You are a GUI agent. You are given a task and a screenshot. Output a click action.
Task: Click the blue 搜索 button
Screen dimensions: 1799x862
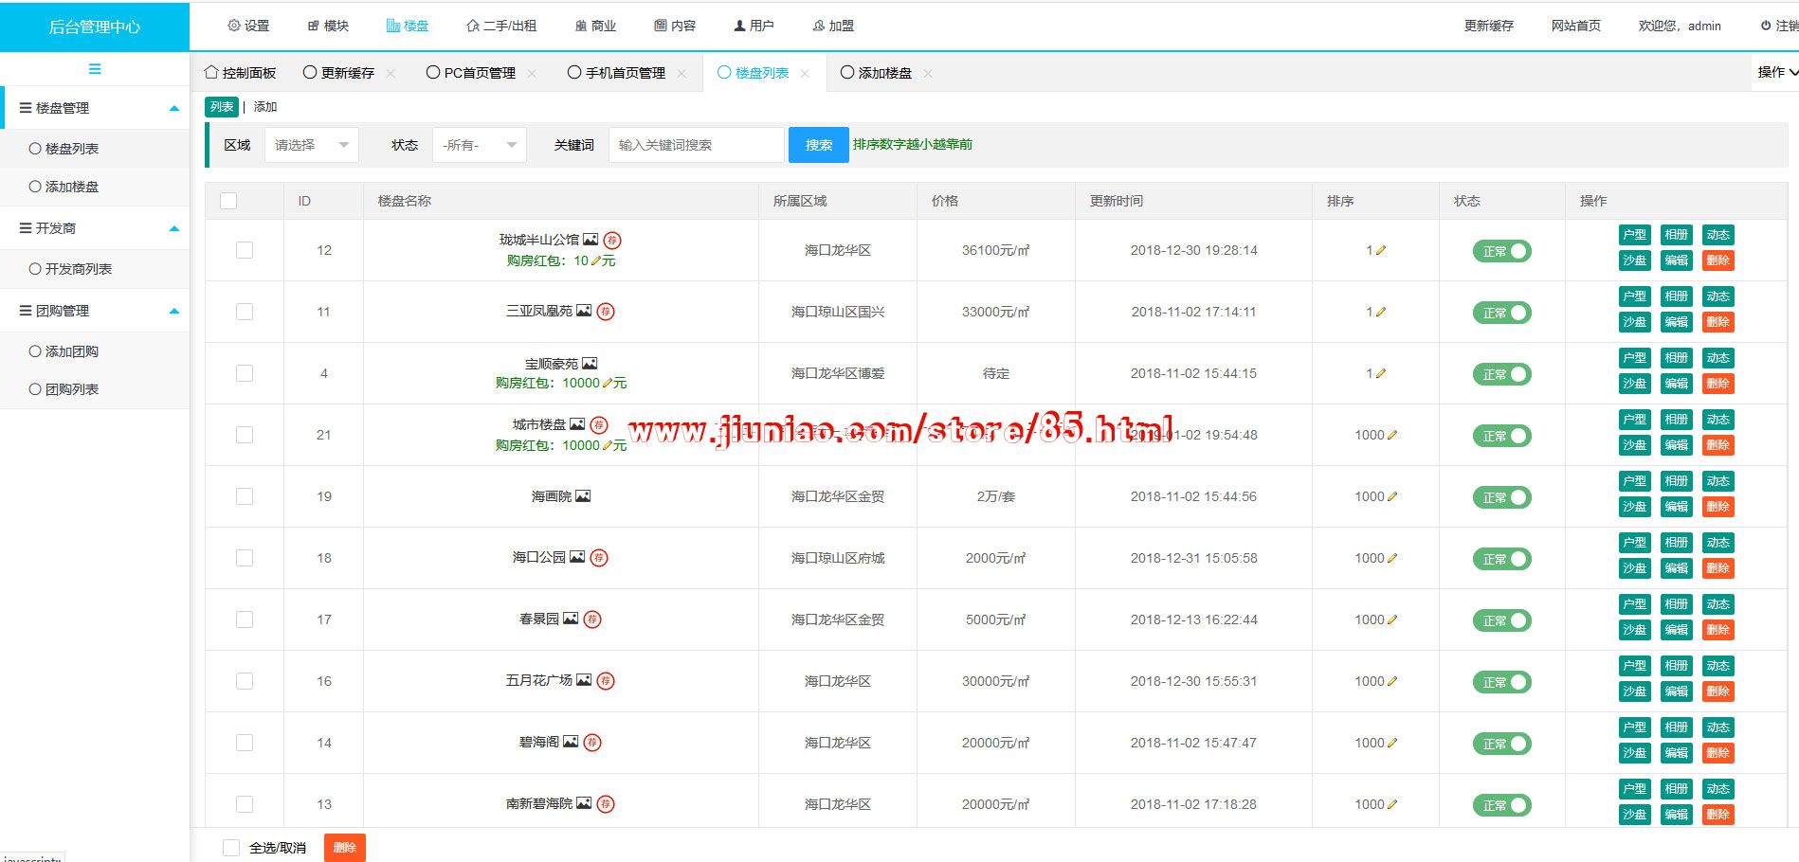818,145
